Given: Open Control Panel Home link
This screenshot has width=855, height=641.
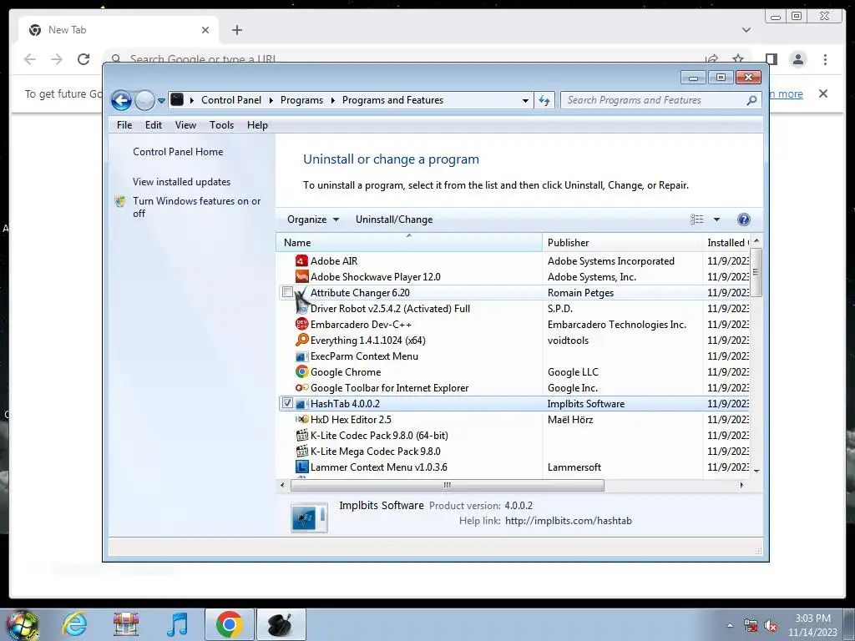Looking at the screenshot, I should [x=178, y=152].
